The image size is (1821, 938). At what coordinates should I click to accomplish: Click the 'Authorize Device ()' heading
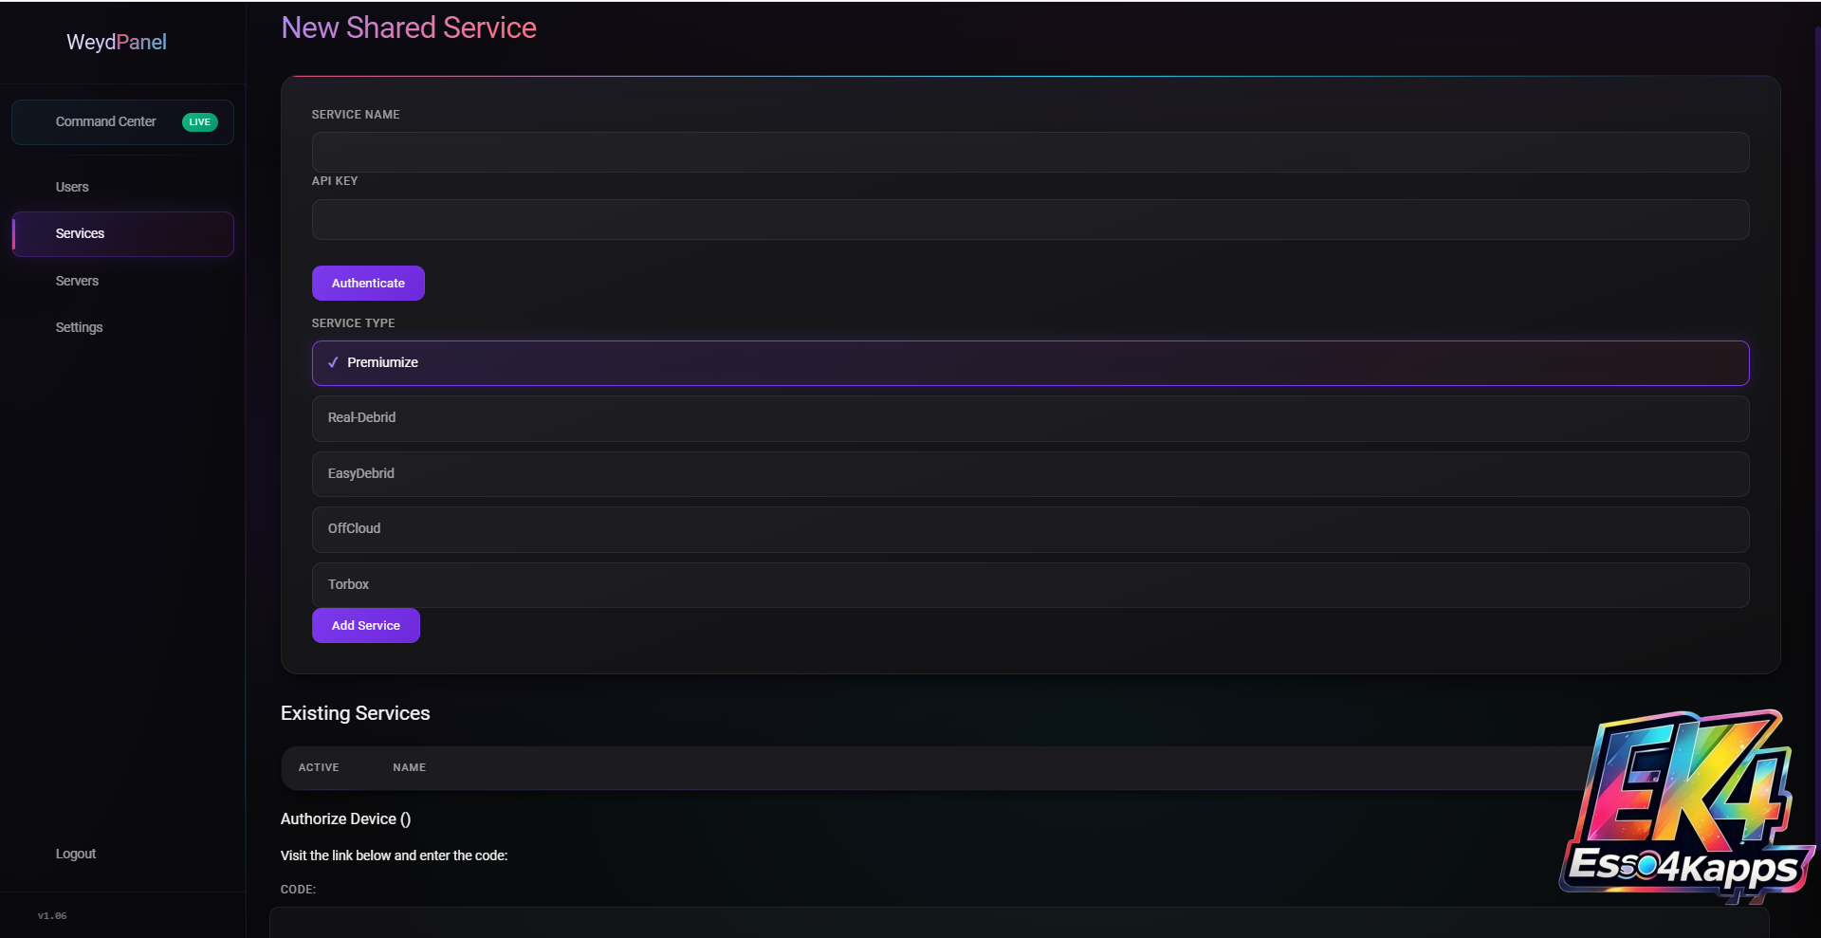tap(346, 818)
